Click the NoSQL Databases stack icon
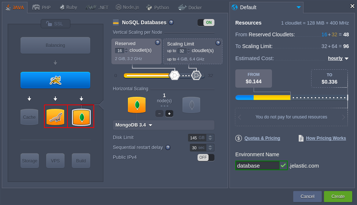The height and width of the screenshot is (205, 357). [x=116, y=22]
